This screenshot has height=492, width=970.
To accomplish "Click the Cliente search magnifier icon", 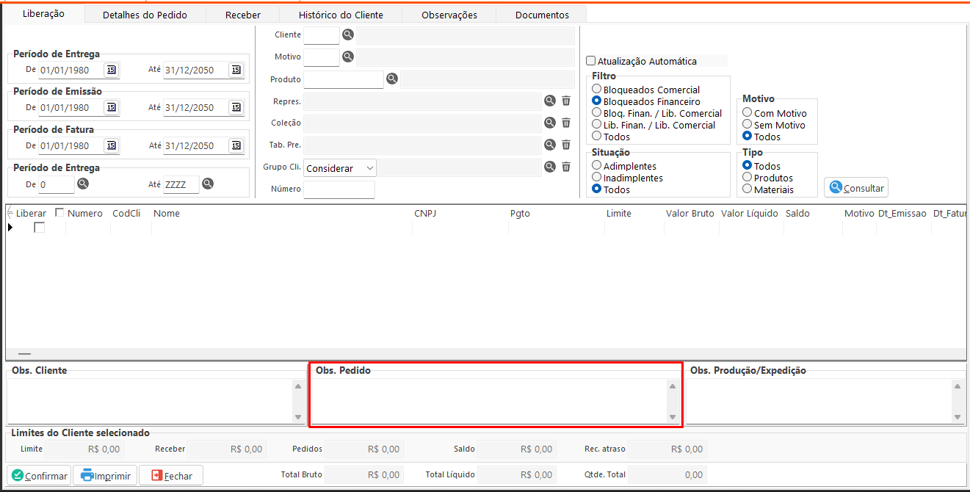I will point(348,35).
